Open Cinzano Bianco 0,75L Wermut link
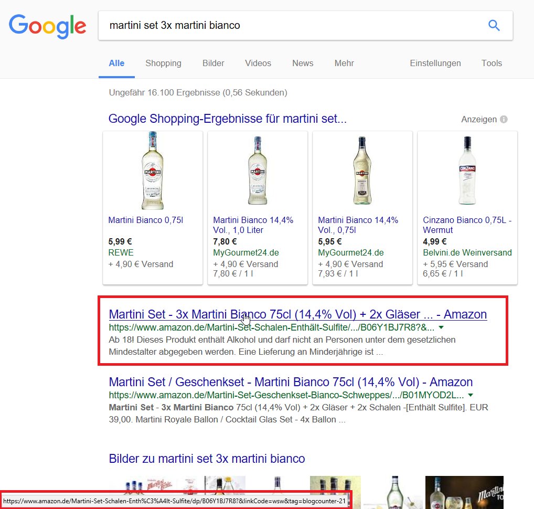The width and height of the screenshot is (534, 509). [467, 225]
